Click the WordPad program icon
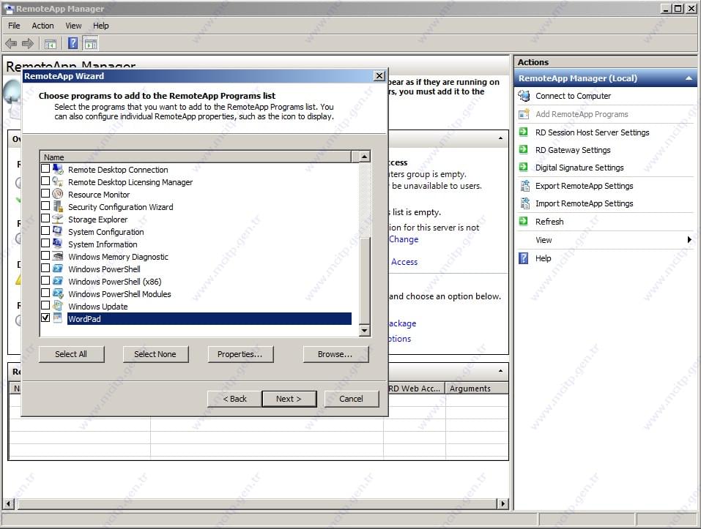 58,318
